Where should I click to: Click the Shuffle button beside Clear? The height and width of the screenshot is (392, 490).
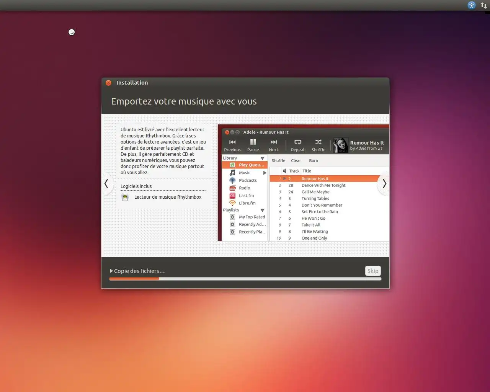tap(278, 161)
